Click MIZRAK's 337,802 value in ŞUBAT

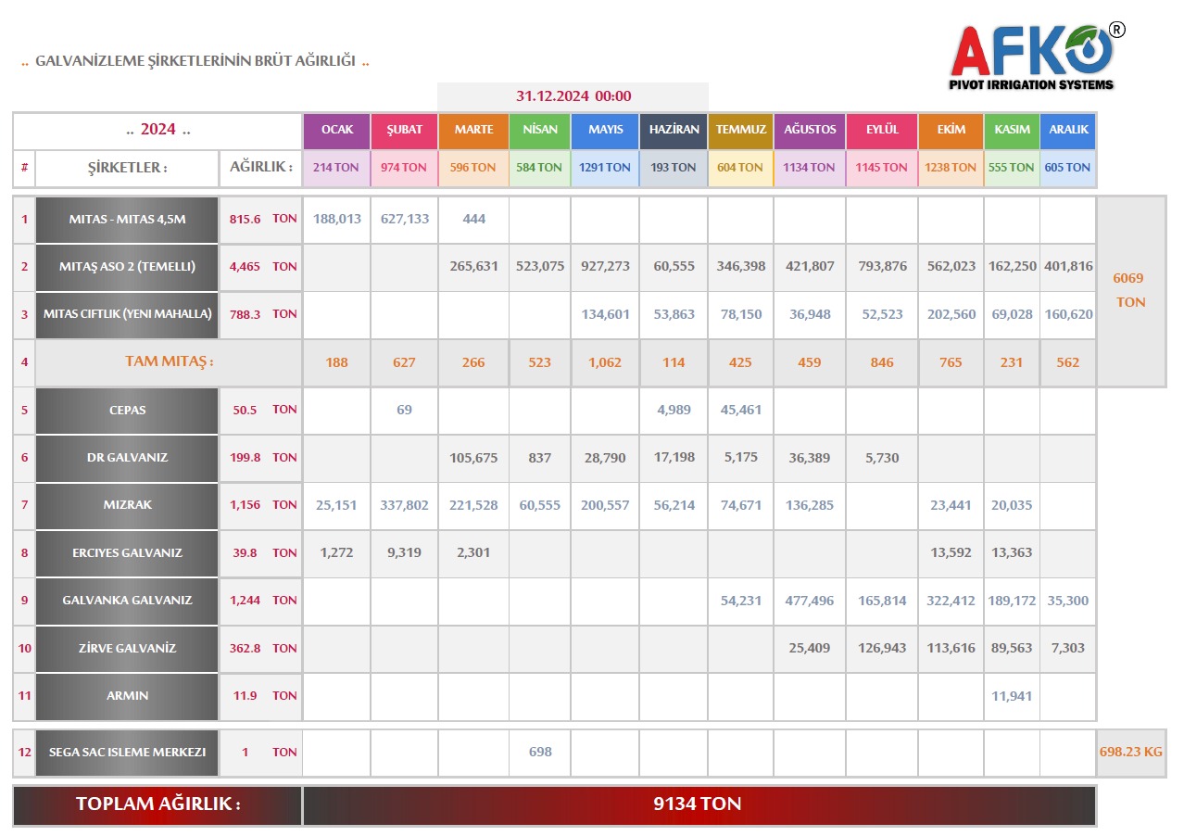point(404,505)
